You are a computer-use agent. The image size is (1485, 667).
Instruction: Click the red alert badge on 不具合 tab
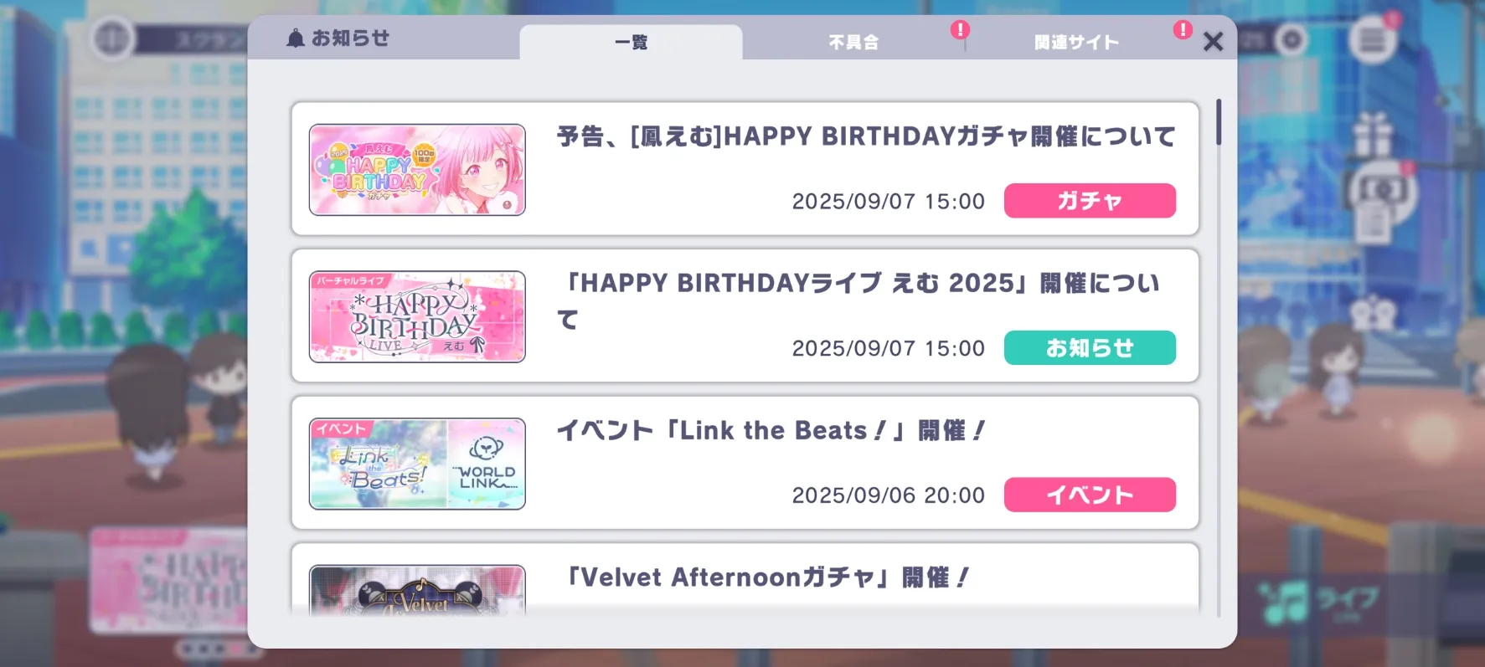(x=960, y=30)
